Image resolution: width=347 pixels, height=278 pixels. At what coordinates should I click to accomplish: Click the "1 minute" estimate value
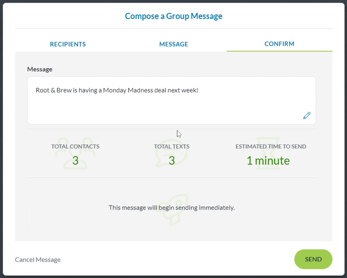click(x=268, y=161)
